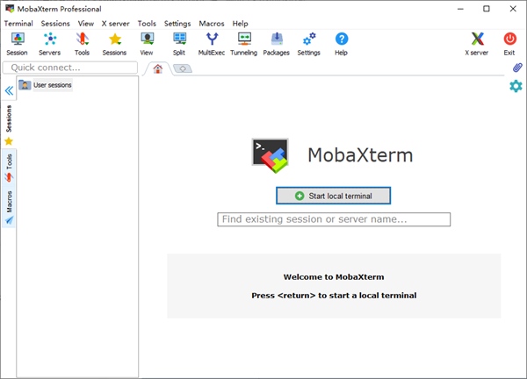Toggle the X server icon
This screenshot has height=379, width=527.
coord(476,43)
